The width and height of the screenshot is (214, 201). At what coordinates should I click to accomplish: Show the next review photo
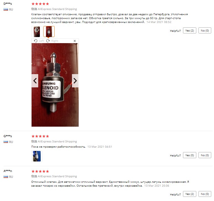(x=75, y=81)
